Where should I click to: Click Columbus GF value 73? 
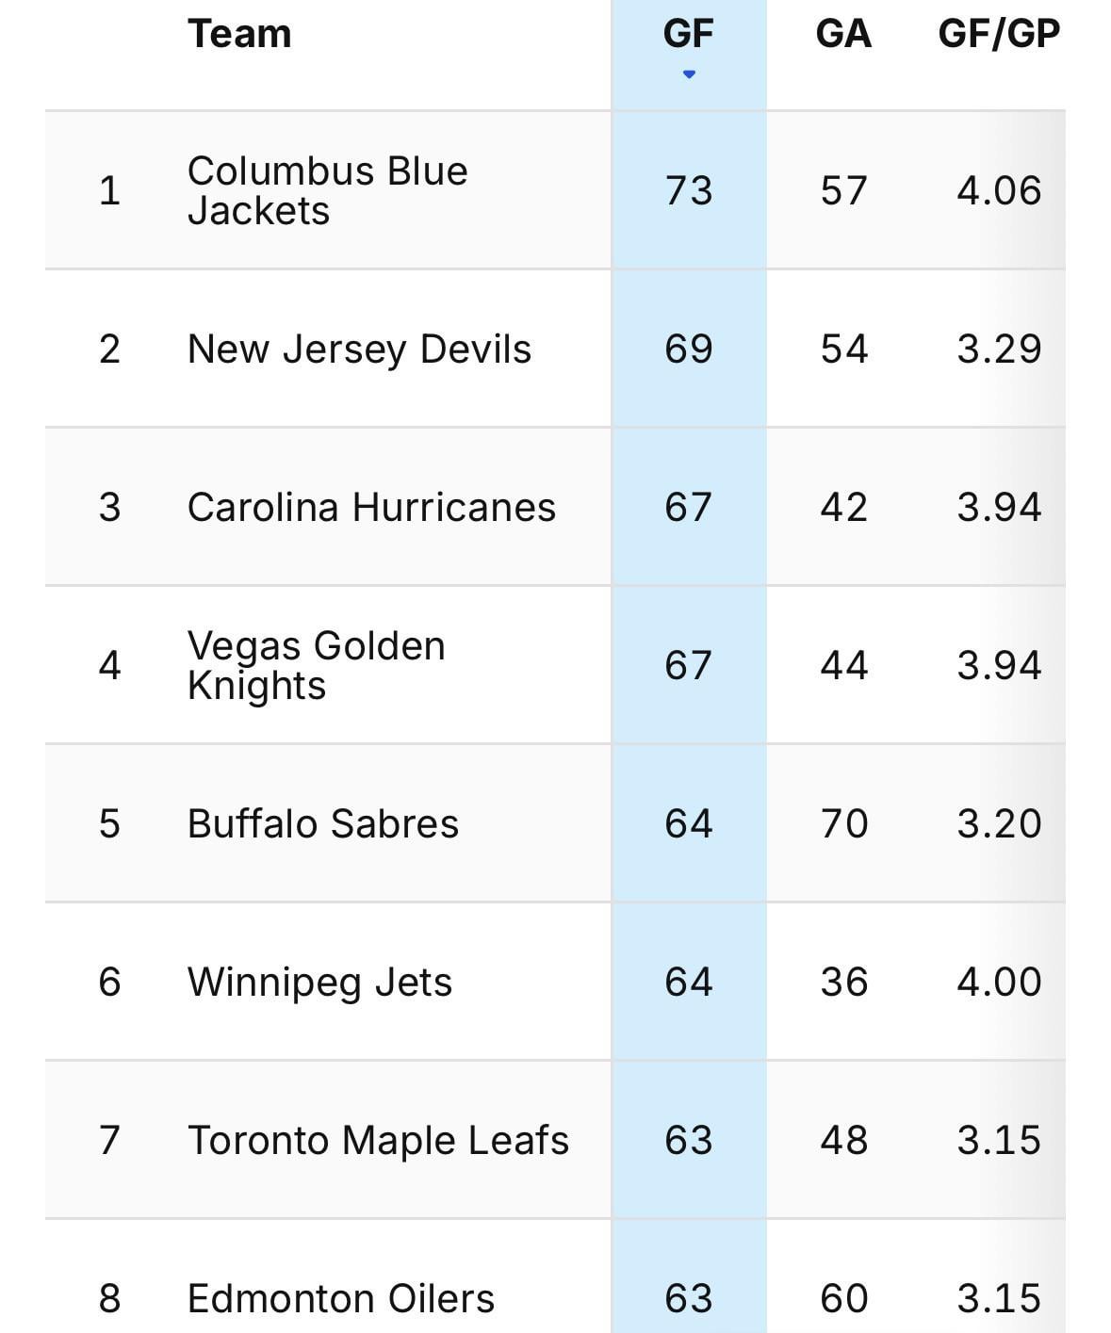[689, 190]
